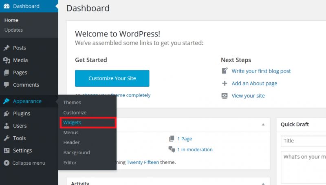Click Collapse menu text
This screenshot has width=326, height=185.
click(x=29, y=163)
